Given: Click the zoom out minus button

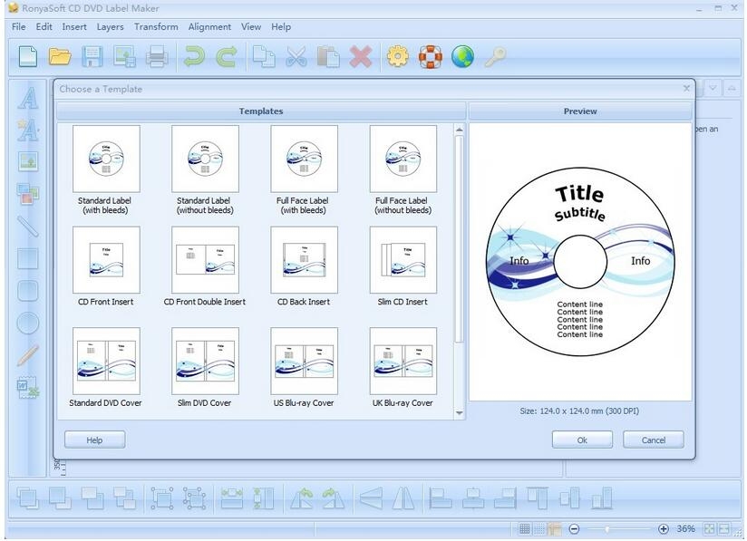Looking at the screenshot, I should coord(574,529).
